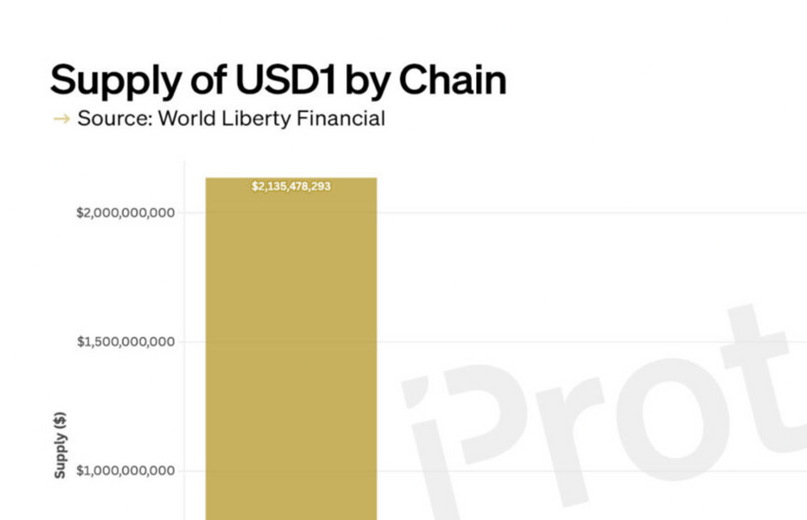
Task: Click the rotated Supply ($) axis title
Action: point(60,444)
